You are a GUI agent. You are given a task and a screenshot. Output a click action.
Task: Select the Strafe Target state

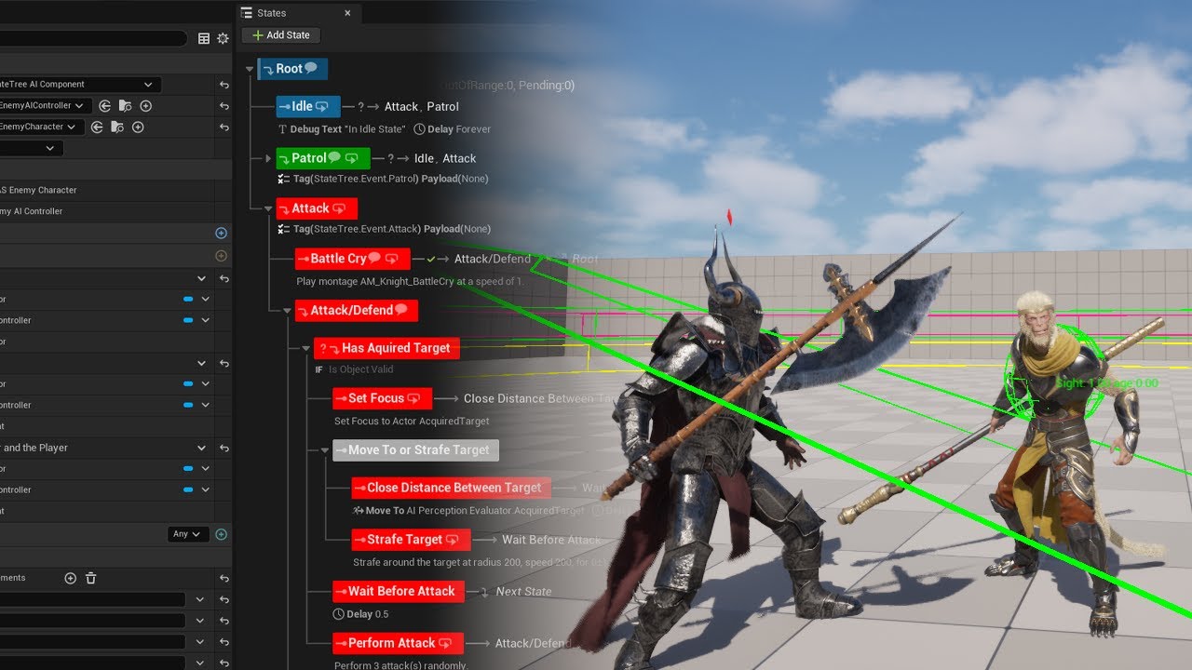[411, 540]
